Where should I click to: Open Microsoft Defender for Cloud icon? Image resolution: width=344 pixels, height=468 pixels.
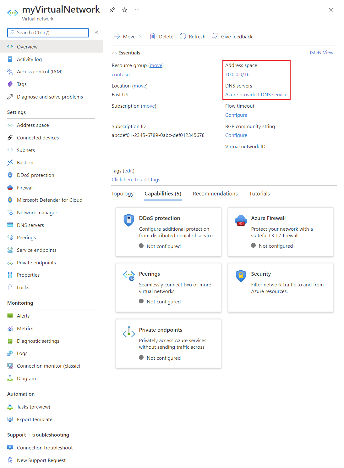pyautogui.click(x=10, y=200)
